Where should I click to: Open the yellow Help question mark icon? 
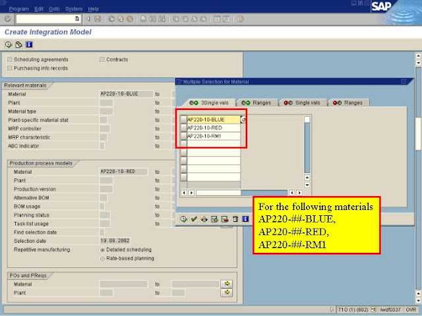(240, 19)
